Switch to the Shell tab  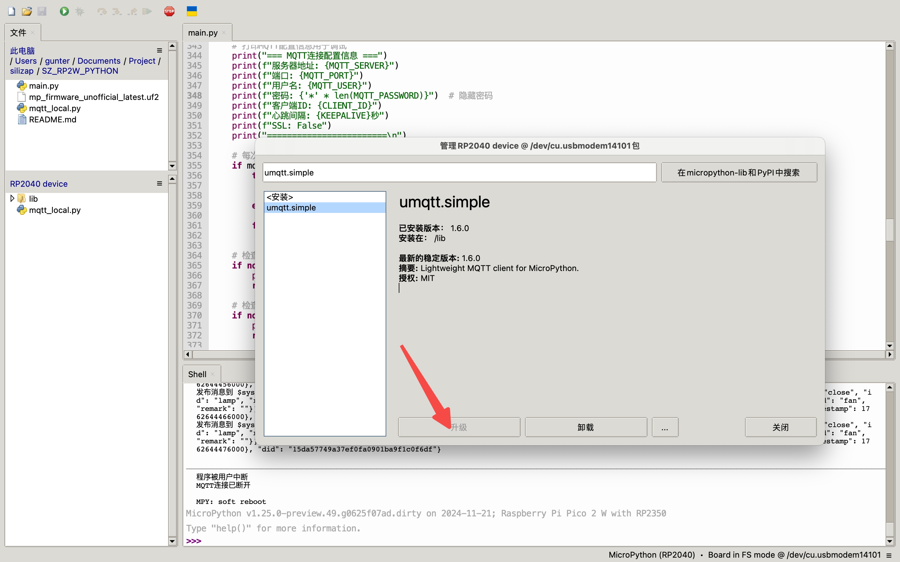(x=197, y=374)
